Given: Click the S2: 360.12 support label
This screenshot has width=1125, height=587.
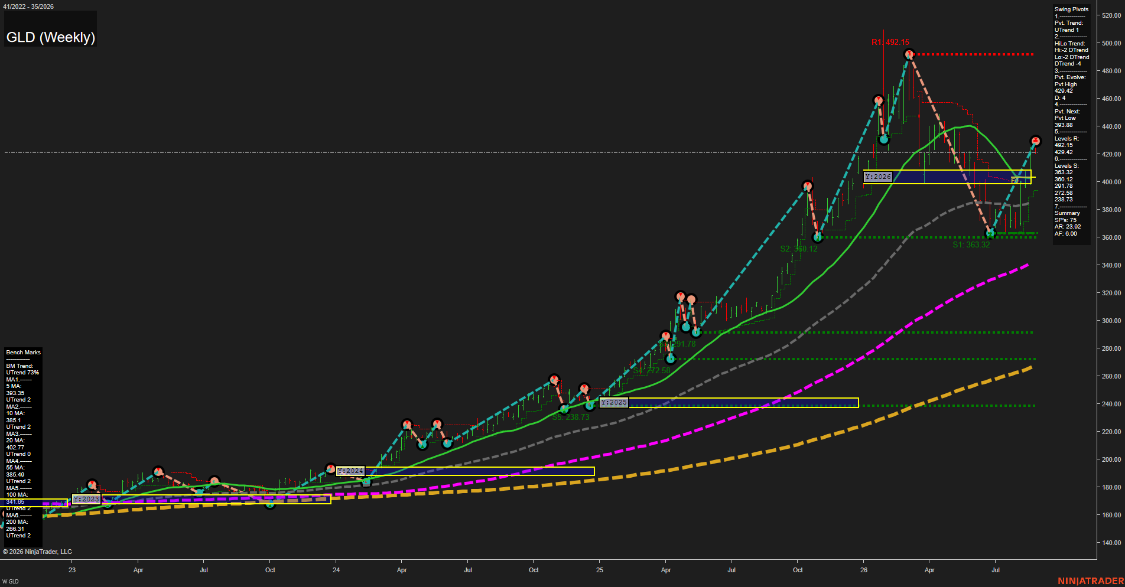Looking at the screenshot, I should coord(799,249).
